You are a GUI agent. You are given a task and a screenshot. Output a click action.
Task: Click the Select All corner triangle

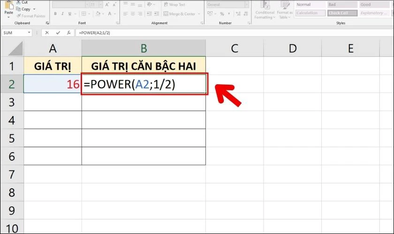(x=16, y=48)
